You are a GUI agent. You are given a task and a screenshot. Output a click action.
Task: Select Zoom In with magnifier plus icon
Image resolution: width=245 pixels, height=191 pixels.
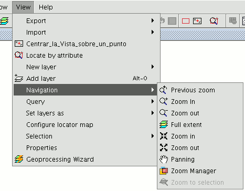[200, 102]
